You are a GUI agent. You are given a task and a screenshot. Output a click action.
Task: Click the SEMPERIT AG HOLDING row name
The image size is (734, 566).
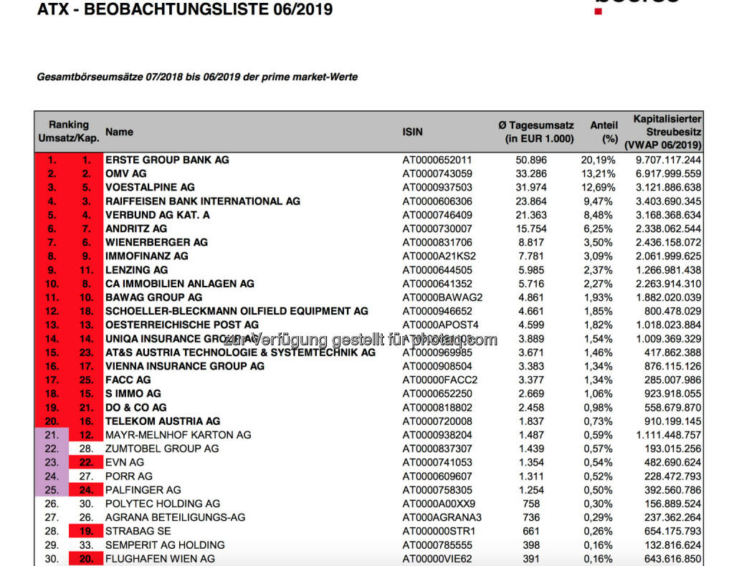165,545
